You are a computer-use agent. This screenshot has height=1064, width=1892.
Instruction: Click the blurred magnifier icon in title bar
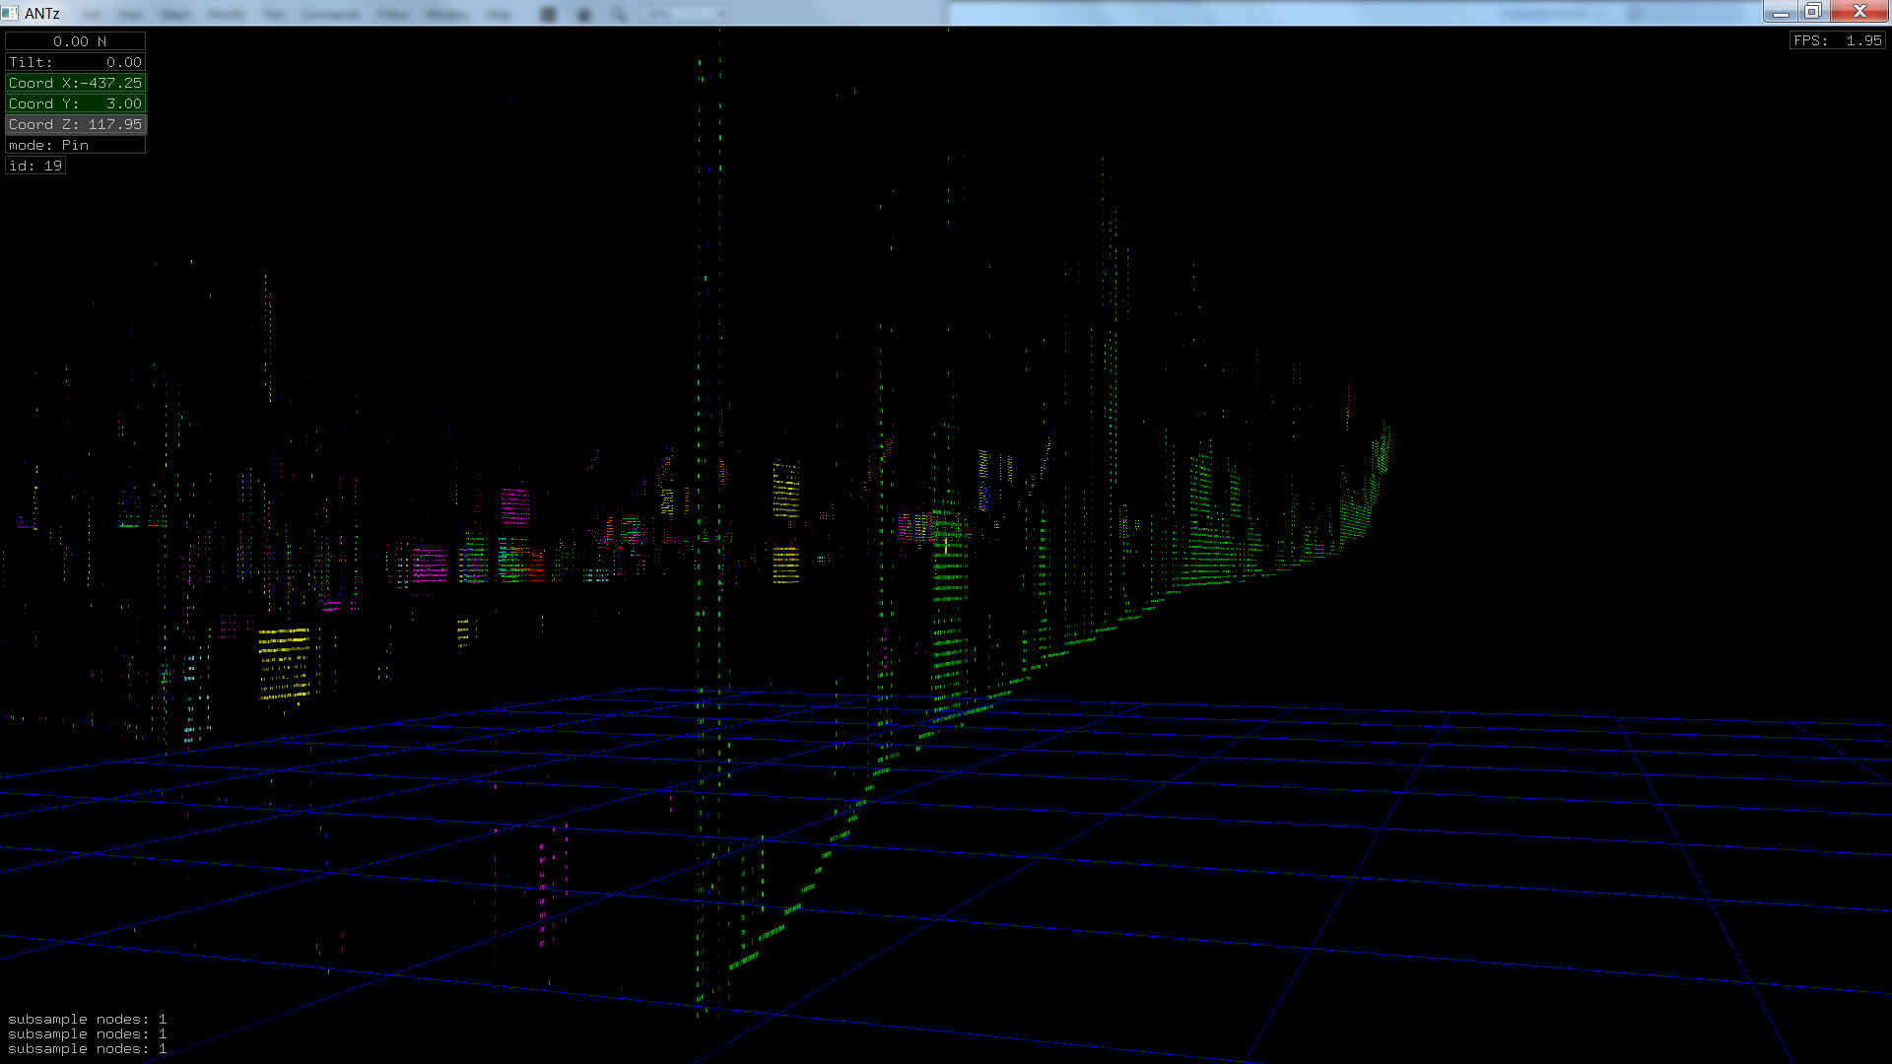click(618, 14)
